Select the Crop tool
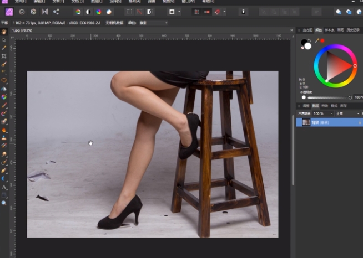 click(x=4, y=56)
